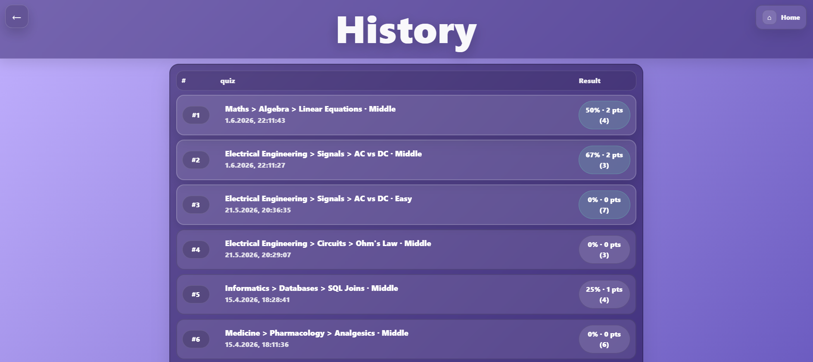813x362 pixels.
Task: Select the #2 number badge
Action: (x=196, y=160)
